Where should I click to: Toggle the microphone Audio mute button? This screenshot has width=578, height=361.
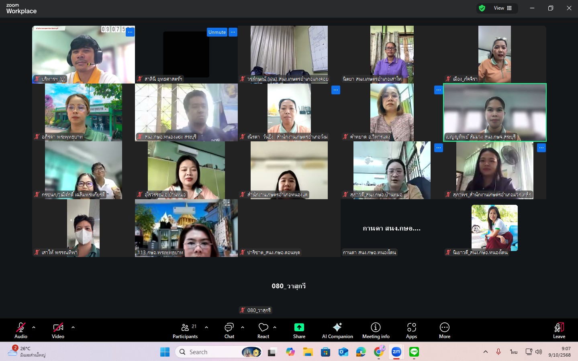click(21, 330)
